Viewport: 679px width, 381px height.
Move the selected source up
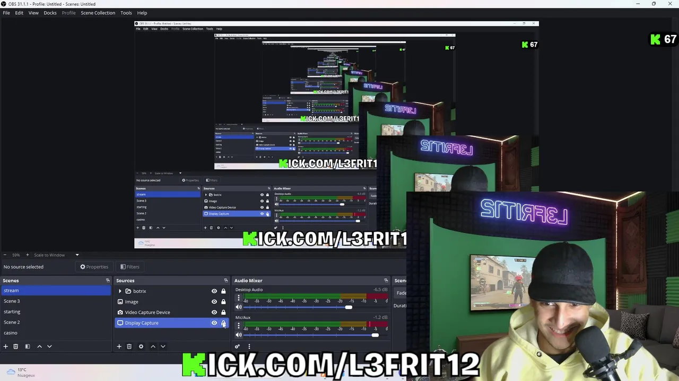[x=153, y=347]
